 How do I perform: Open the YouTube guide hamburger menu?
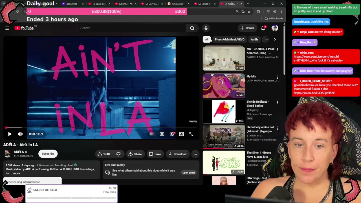(x=7, y=28)
